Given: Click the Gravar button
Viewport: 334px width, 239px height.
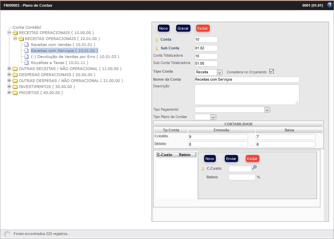Looking at the screenshot, I should click(x=182, y=28).
